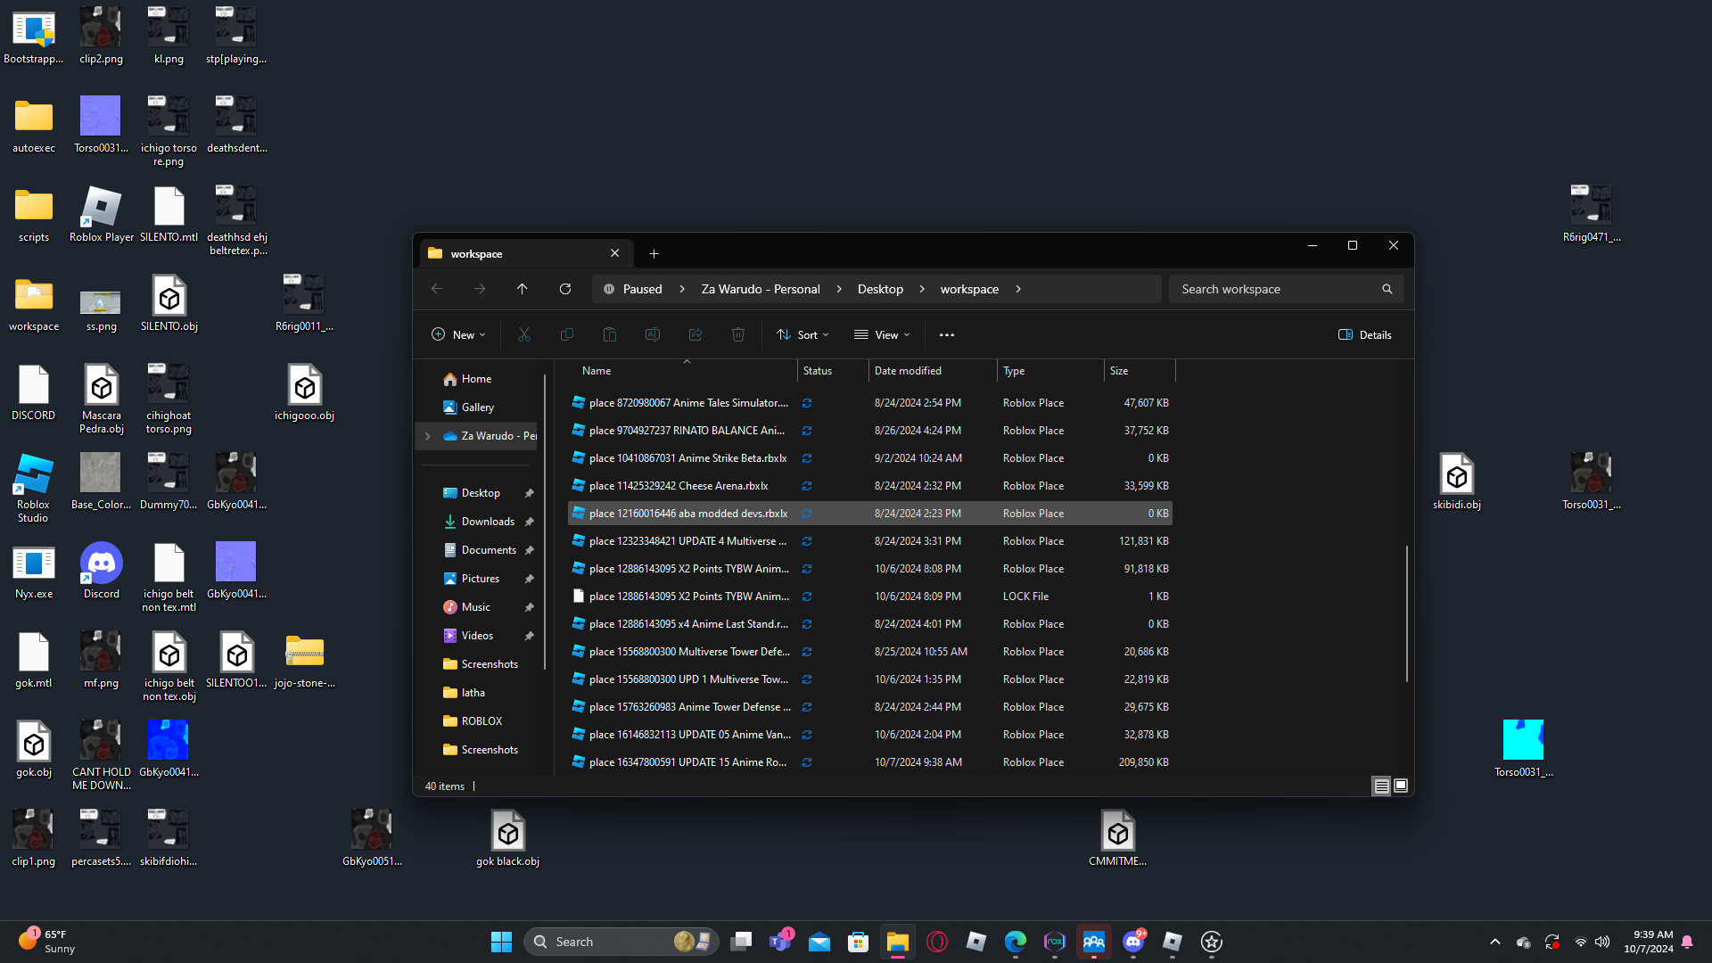Click the file list vertical scrollbar
Viewport: 1712px width, 963px height.
(1407, 613)
